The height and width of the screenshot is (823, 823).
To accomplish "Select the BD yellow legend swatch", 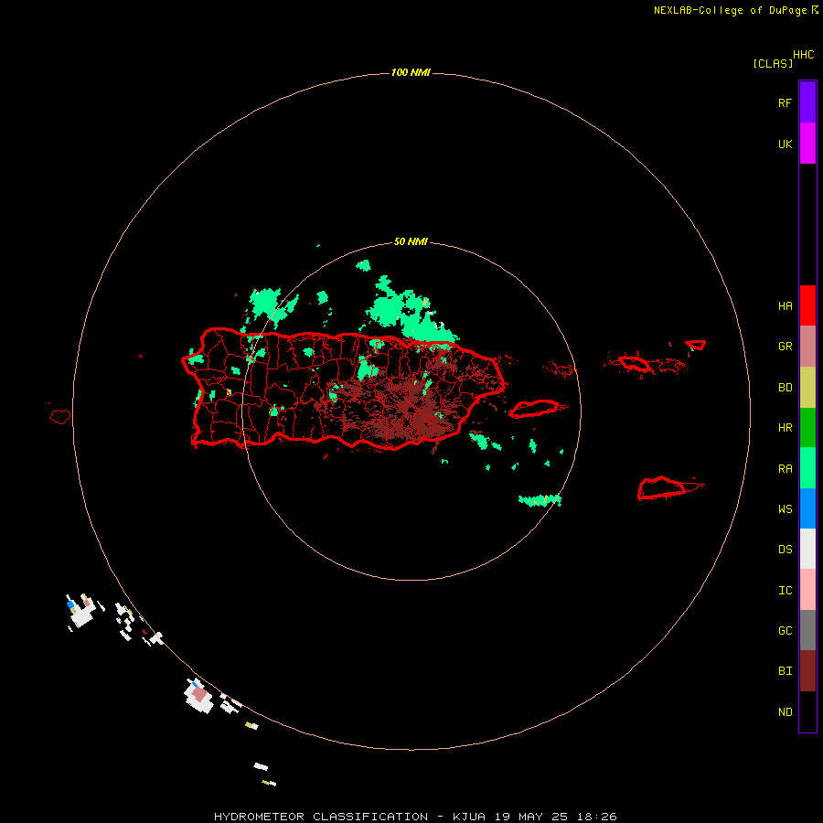I will 807,388.
